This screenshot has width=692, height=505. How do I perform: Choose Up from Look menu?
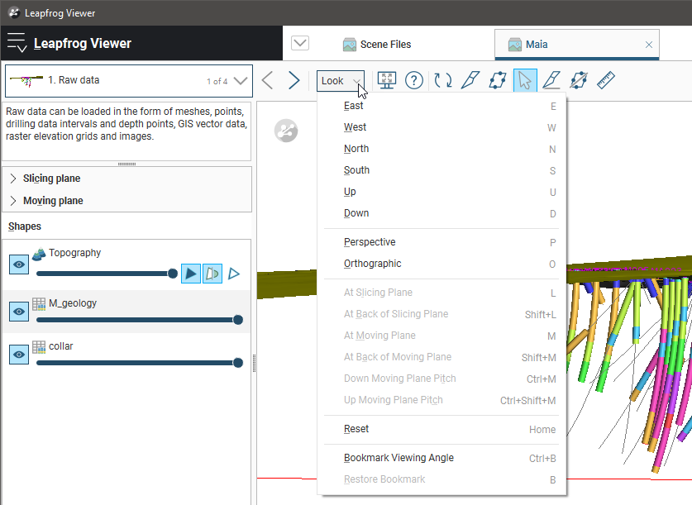[x=441, y=192]
